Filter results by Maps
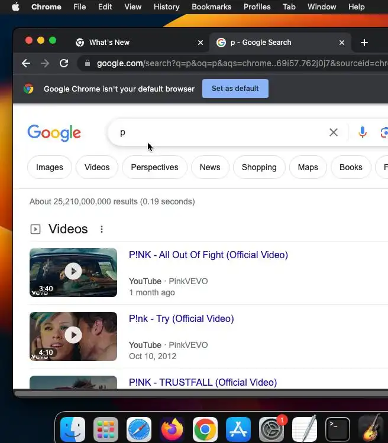The image size is (388, 443). point(308,167)
